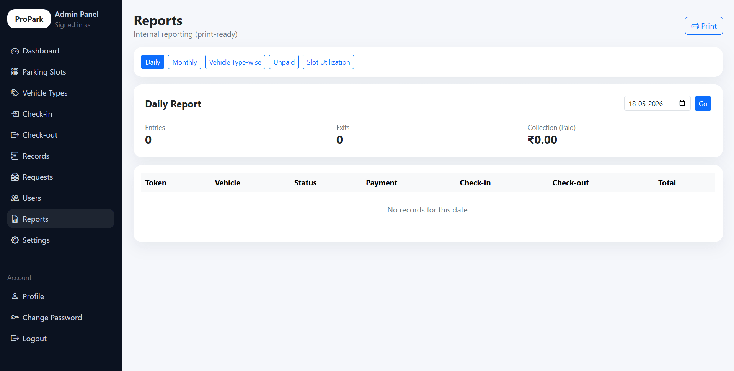Click the Dashboard gauge icon
Screen dimensions: 734x371
click(x=15, y=51)
